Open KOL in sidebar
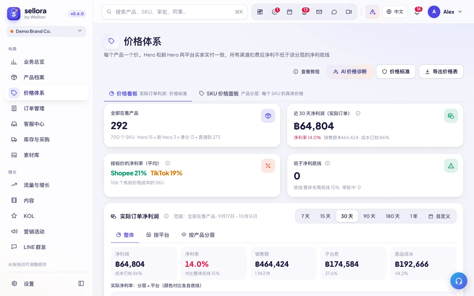Screen dimensions: 474x296 click(x=47, y=216)
